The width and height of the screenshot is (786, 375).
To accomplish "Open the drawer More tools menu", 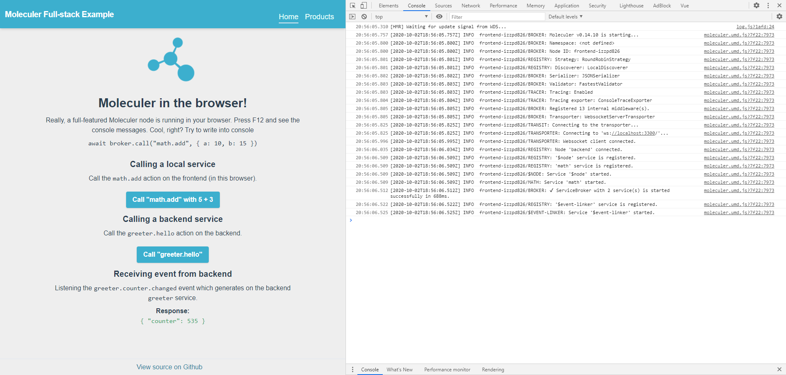I will pyautogui.click(x=352, y=369).
